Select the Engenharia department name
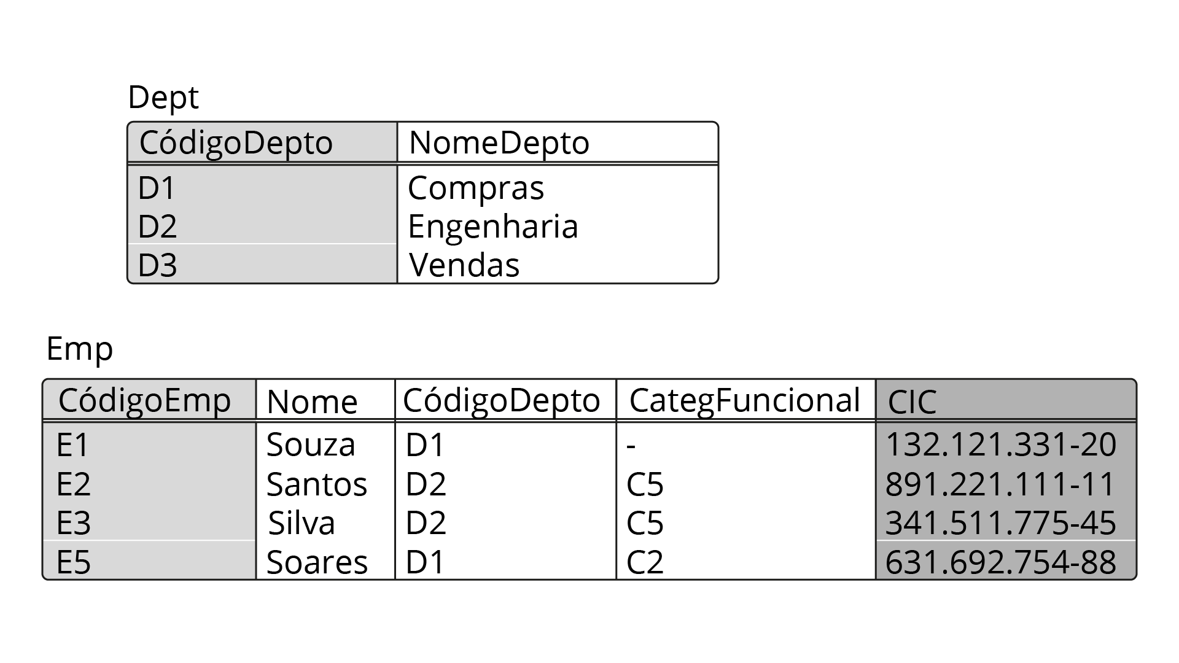This screenshot has width=1179, height=663. click(492, 227)
